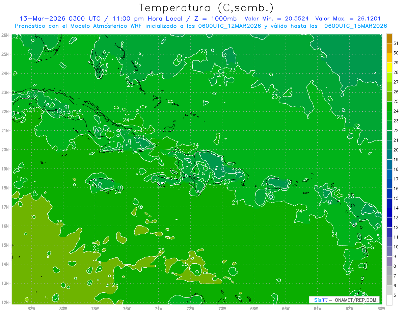Image resolution: width=405 pixels, height=313 pixels.
Task: Click the 26N latitude axis label
Action: click(5, 35)
